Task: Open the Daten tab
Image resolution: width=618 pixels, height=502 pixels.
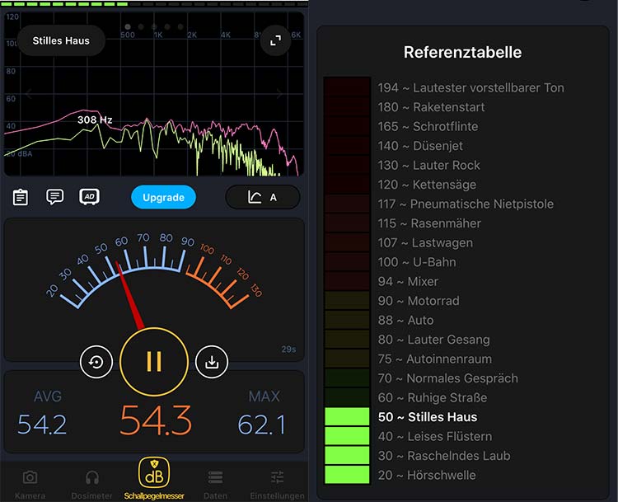Action: (215, 483)
